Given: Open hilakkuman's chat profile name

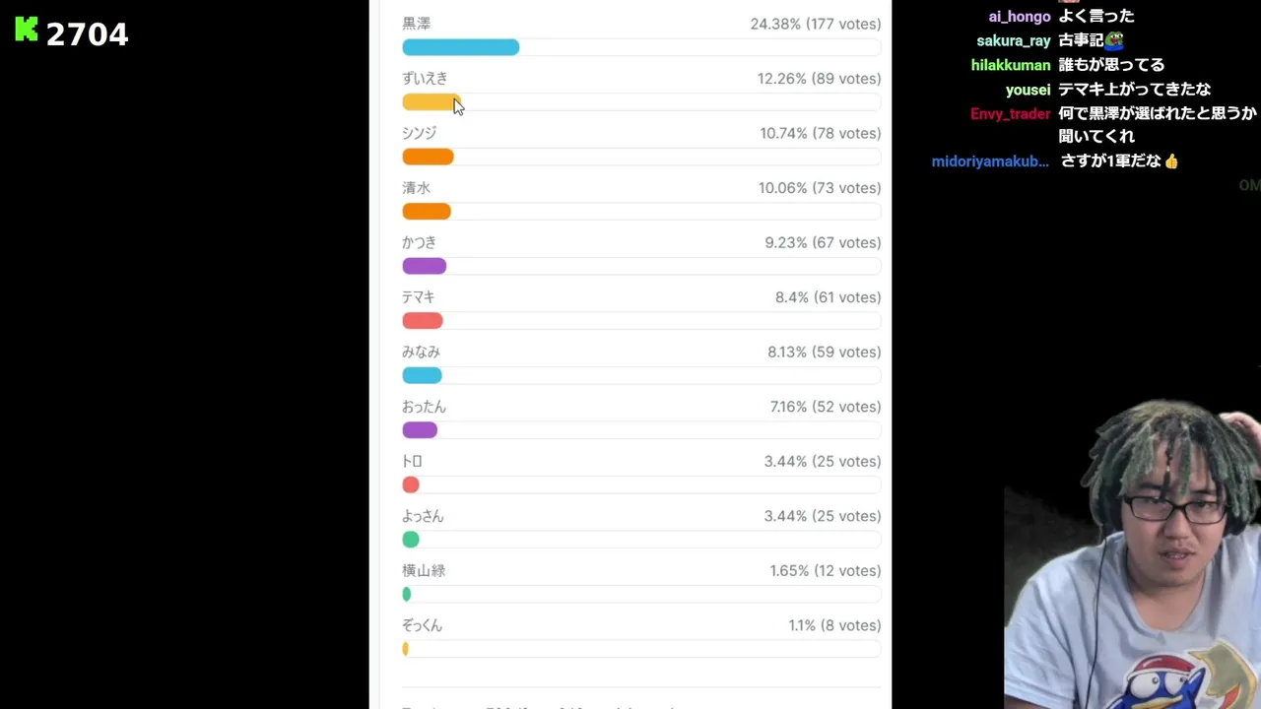Looking at the screenshot, I should pyautogui.click(x=1011, y=65).
